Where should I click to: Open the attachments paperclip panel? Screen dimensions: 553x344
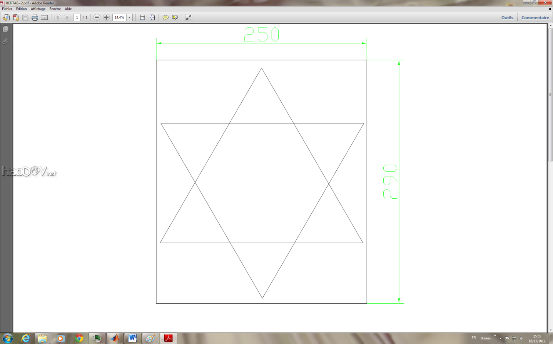(x=6, y=41)
